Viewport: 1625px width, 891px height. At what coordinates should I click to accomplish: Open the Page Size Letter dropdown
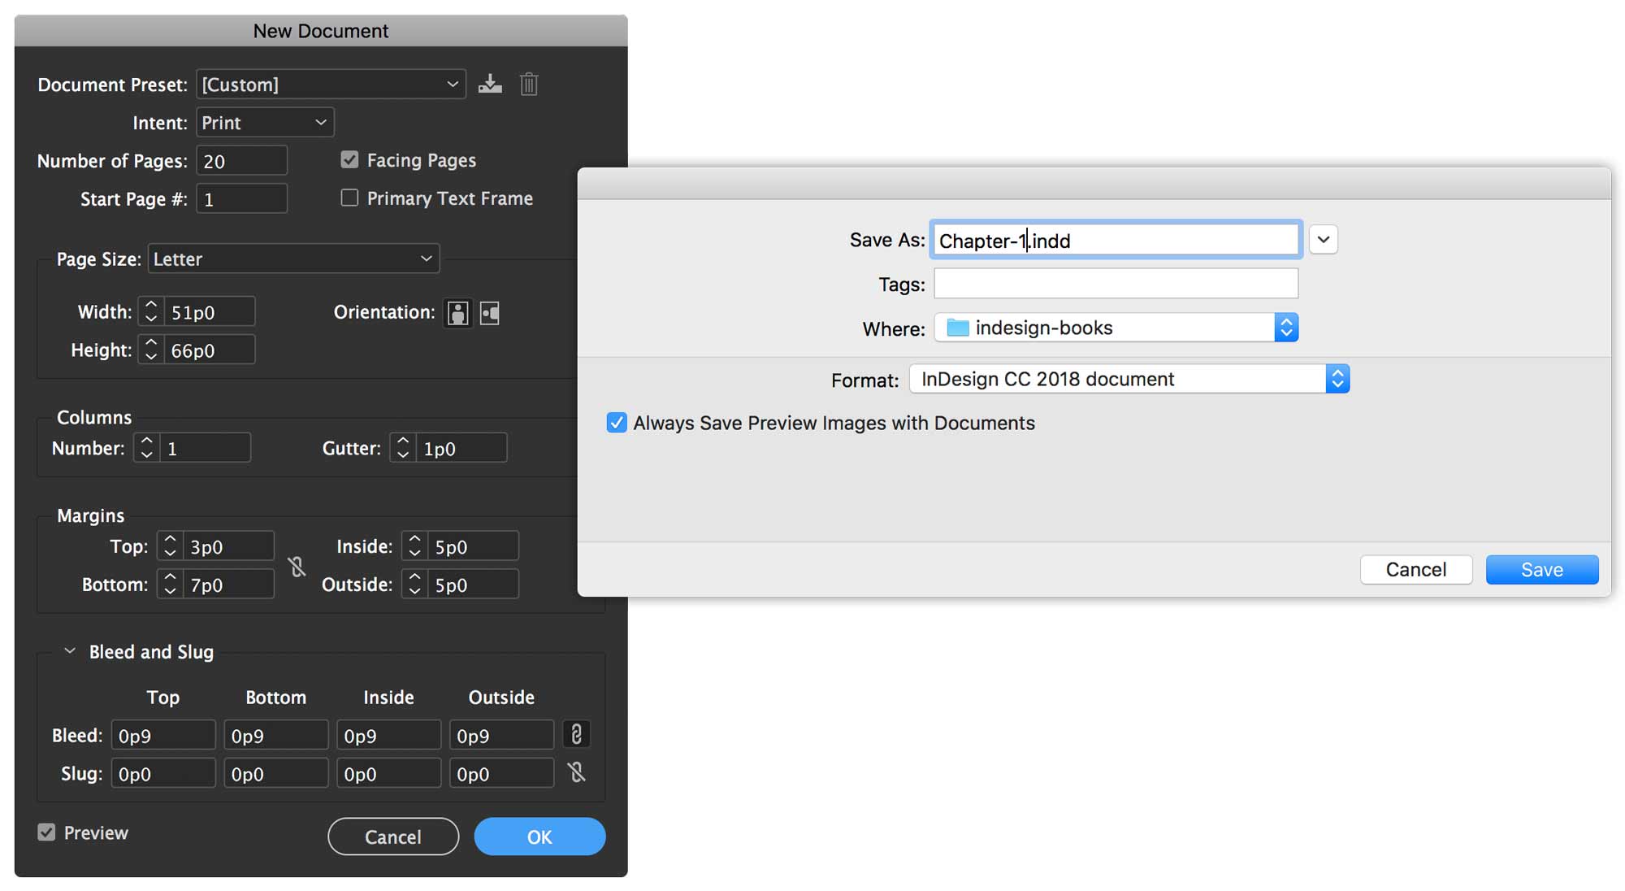point(293,259)
